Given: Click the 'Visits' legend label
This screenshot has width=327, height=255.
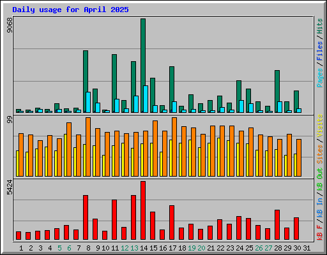Looking at the screenshot, I should pyautogui.click(x=320, y=126).
